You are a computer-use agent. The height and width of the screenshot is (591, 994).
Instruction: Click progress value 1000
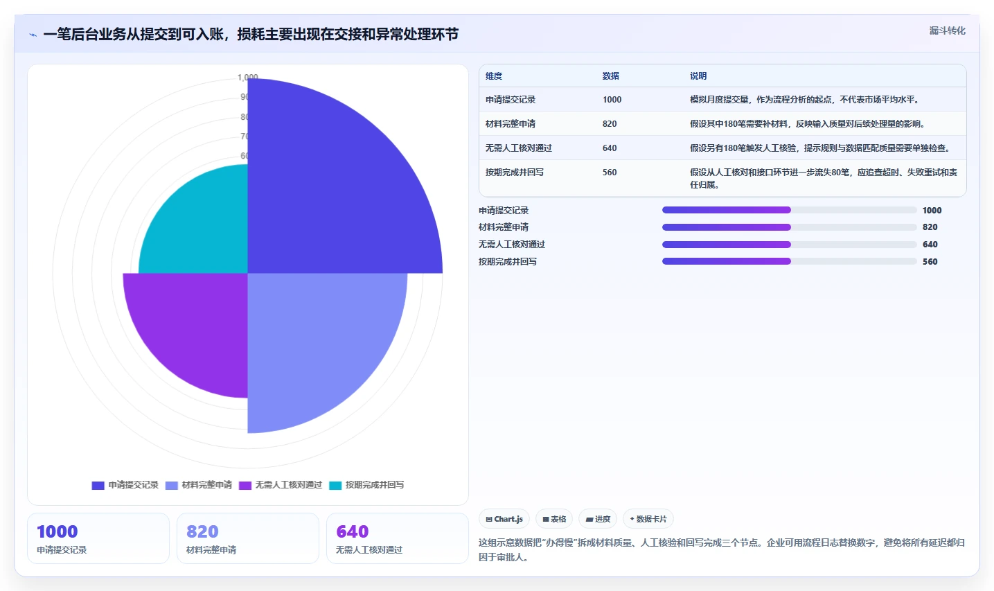(x=932, y=211)
